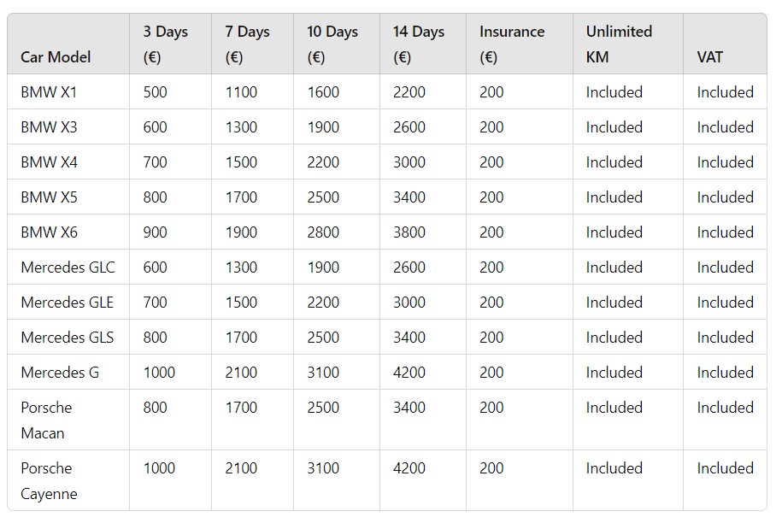Click the 10 Days (€) header
The image size is (782, 523).
[x=332, y=44]
